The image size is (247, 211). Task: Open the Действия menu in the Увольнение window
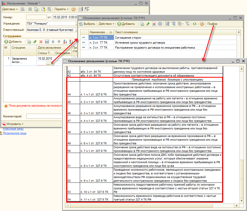pos(10,9)
